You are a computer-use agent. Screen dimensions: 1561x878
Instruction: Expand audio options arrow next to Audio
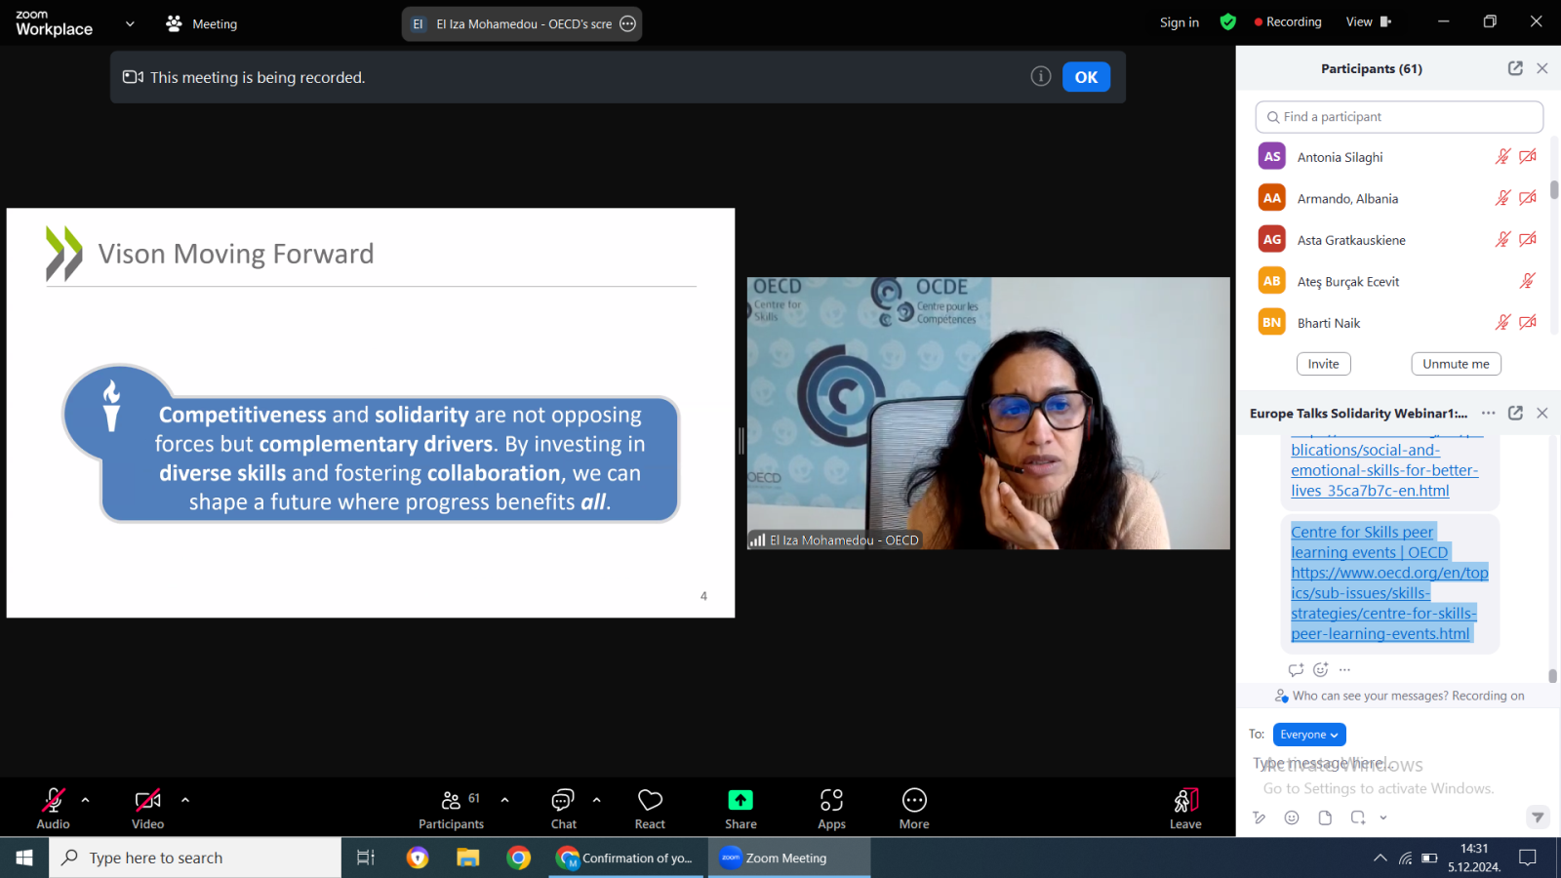(86, 800)
